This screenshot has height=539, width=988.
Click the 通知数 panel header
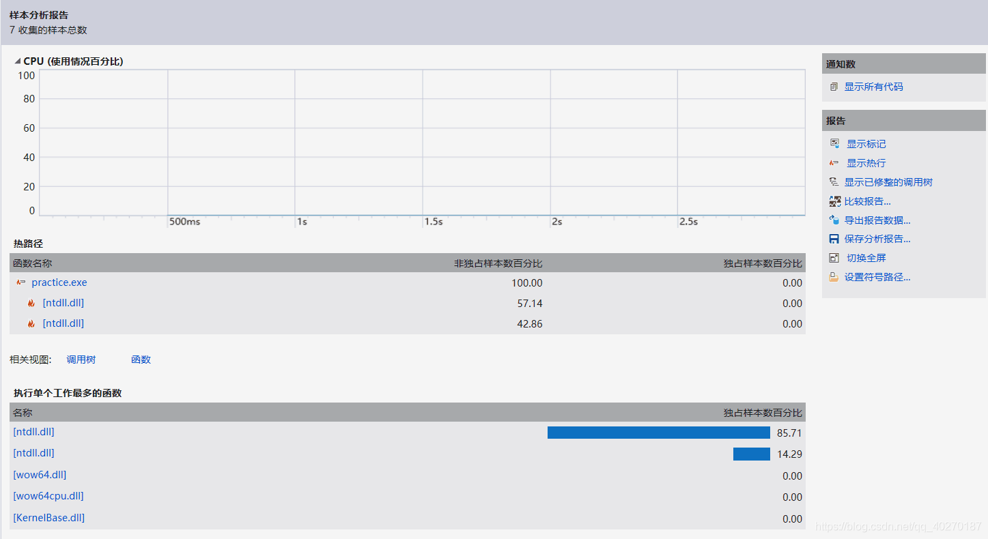click(904, 64)
